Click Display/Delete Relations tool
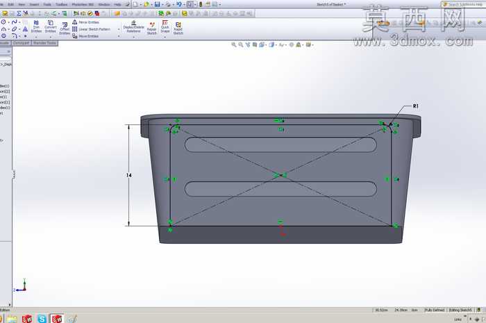 pyautogui.click(x=133, y=26)
